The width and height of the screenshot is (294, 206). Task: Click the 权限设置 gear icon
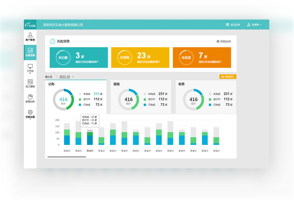30,112
